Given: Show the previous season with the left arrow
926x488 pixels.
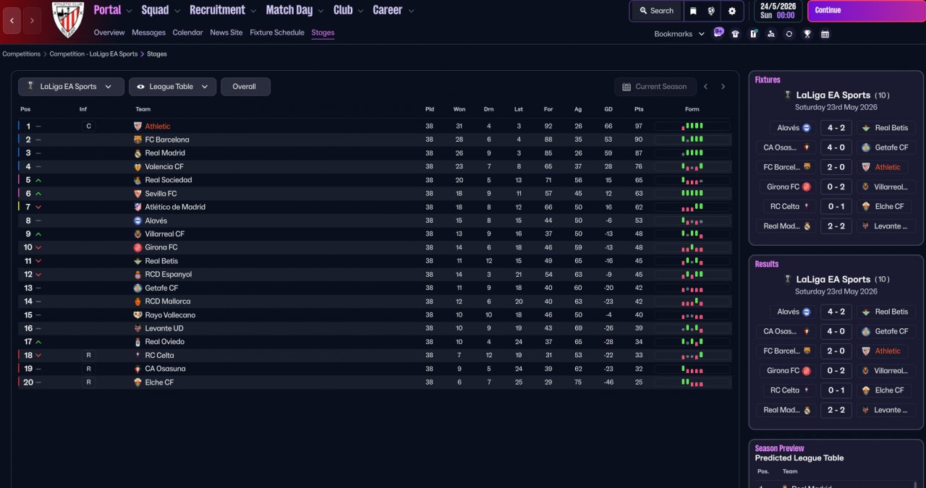Looking at the screenshot, I should coord(705,87).
